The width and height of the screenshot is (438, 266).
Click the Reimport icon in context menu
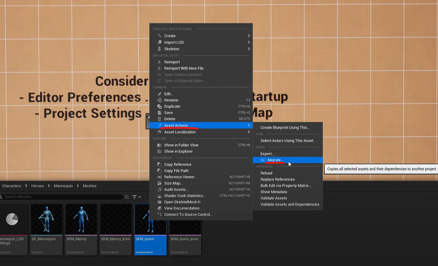[159, 62]
